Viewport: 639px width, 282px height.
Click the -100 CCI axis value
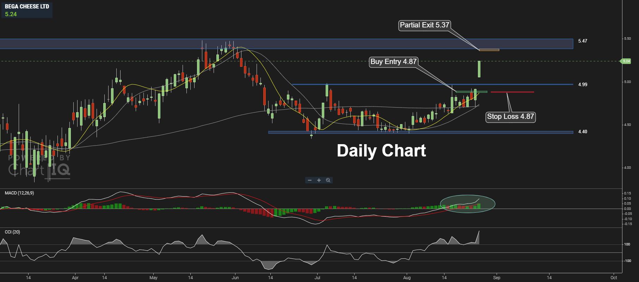click(x=628, y=261)
